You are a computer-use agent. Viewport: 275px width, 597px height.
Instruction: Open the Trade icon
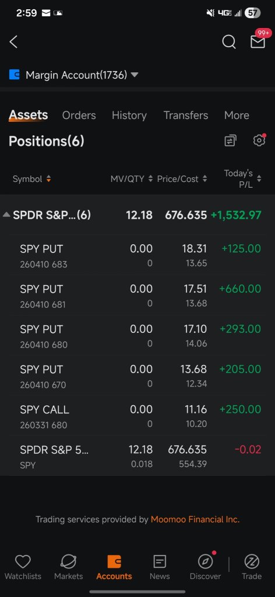(252, 567)
